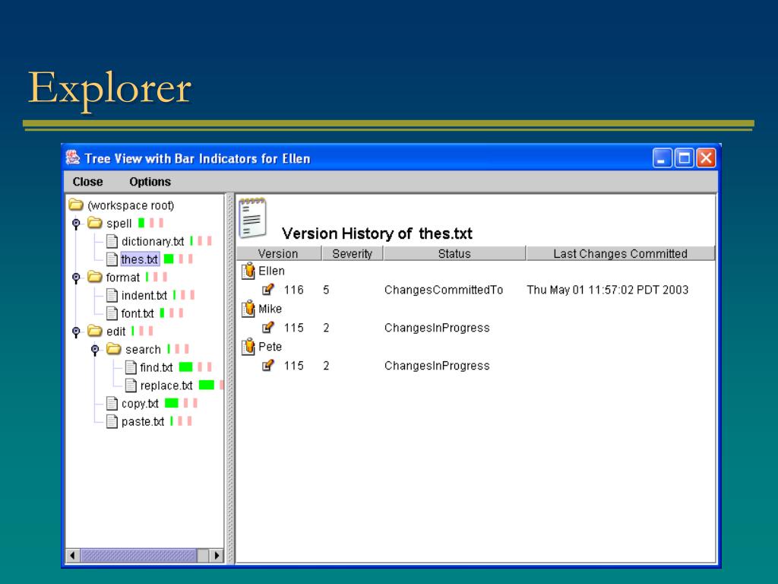Click the edit folder icon
This screenshot has height=584, width=778.
tap(95, 331)
